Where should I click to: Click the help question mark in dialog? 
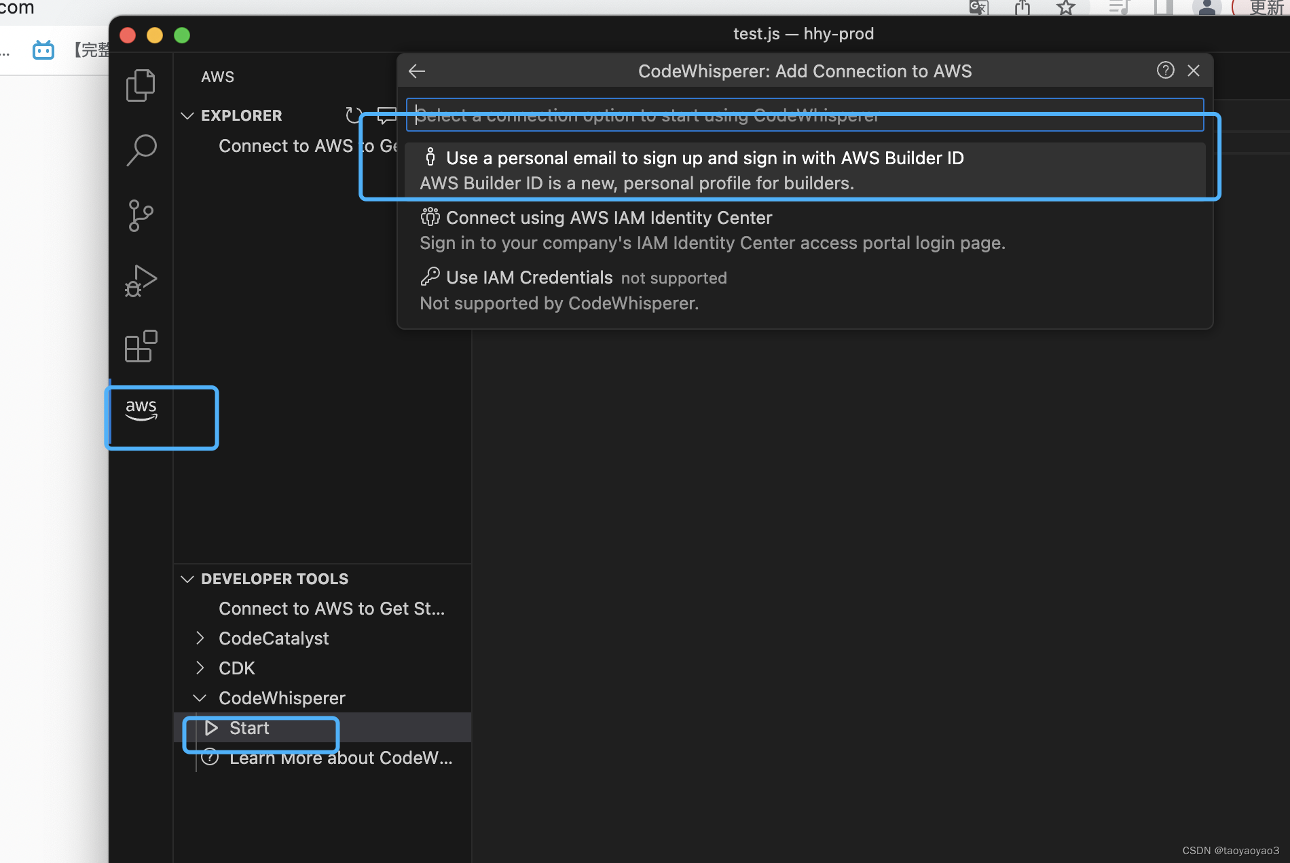point(1165,71)
